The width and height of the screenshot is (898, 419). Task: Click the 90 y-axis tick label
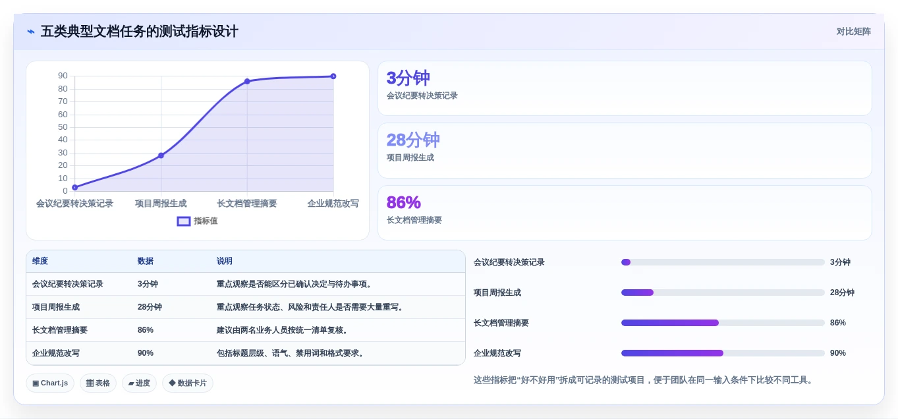click(x=63, y=76)
